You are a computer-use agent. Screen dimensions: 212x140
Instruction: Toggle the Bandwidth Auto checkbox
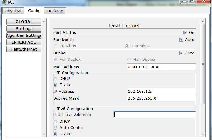pos(181,39)
